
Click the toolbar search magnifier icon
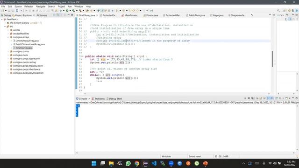(x=278, y=11)
